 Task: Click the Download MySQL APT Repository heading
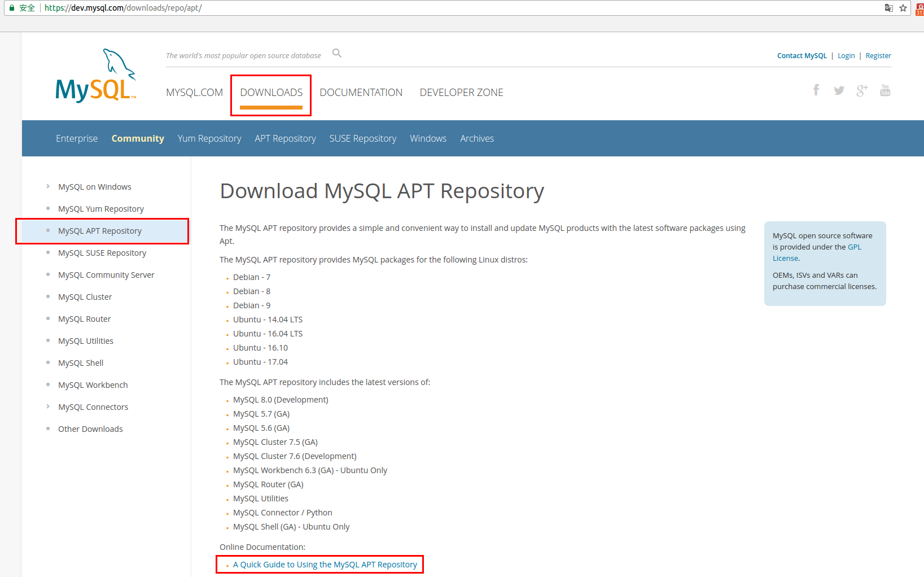coord(382,191)
